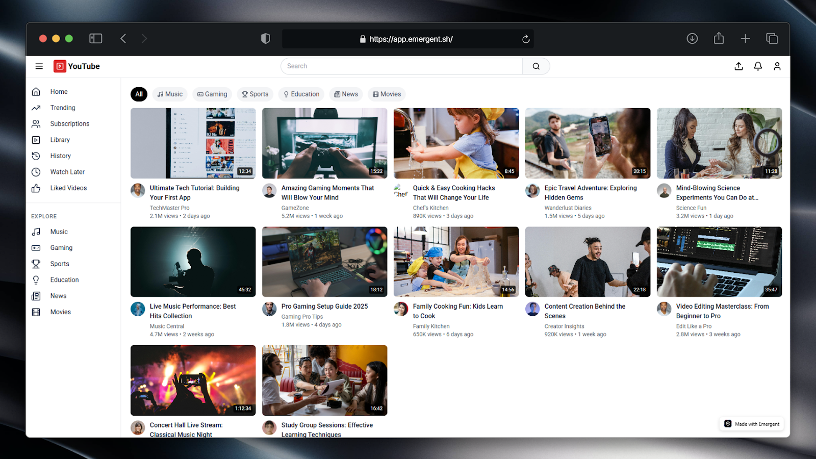Click the Search input field
Image resolution: width=816 pixels, height=459 pixels.
(401, 66)
